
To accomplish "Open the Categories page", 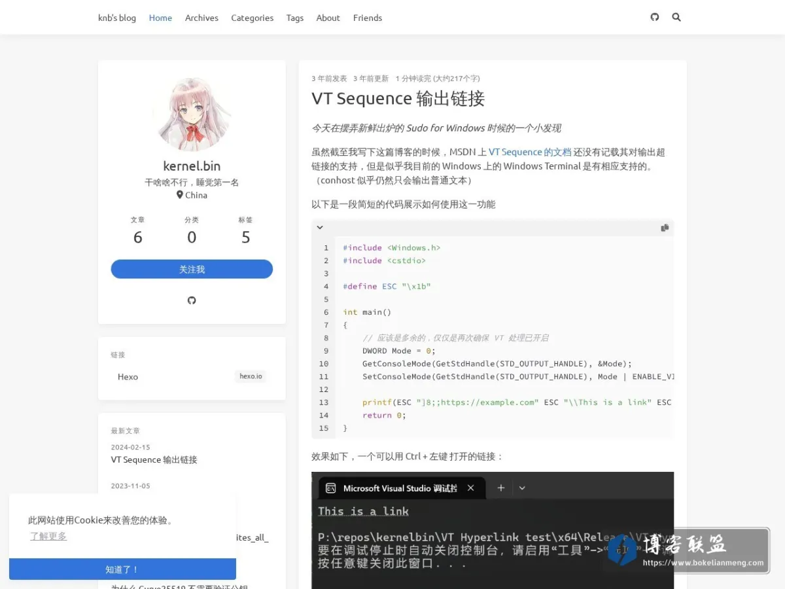I will point(252,18).
